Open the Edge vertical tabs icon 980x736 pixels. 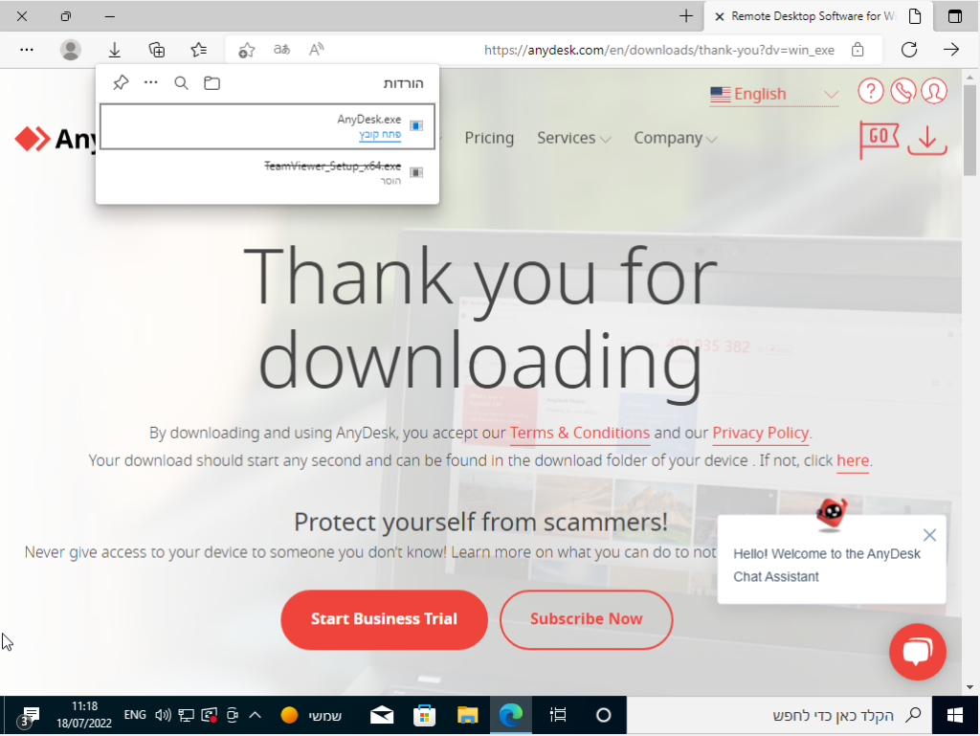pyautogui.click(x=955, y=16)
